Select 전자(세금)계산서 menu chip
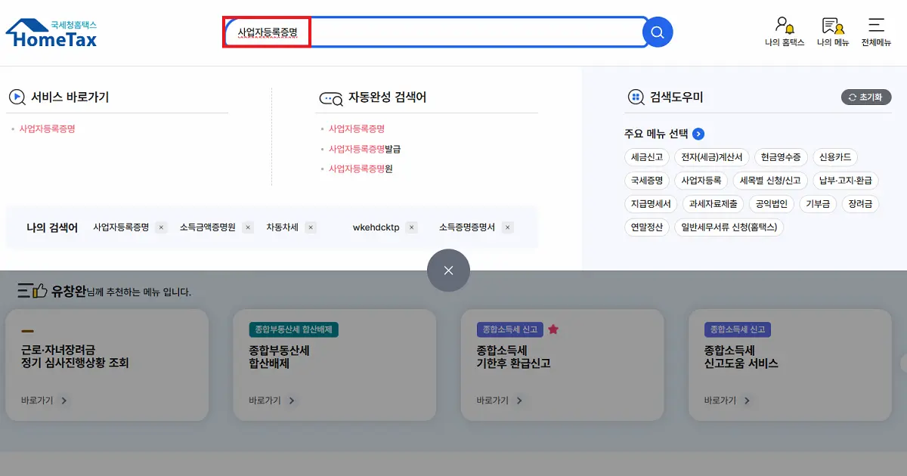The height and width of the screenshot is (476, 907). 712,158
